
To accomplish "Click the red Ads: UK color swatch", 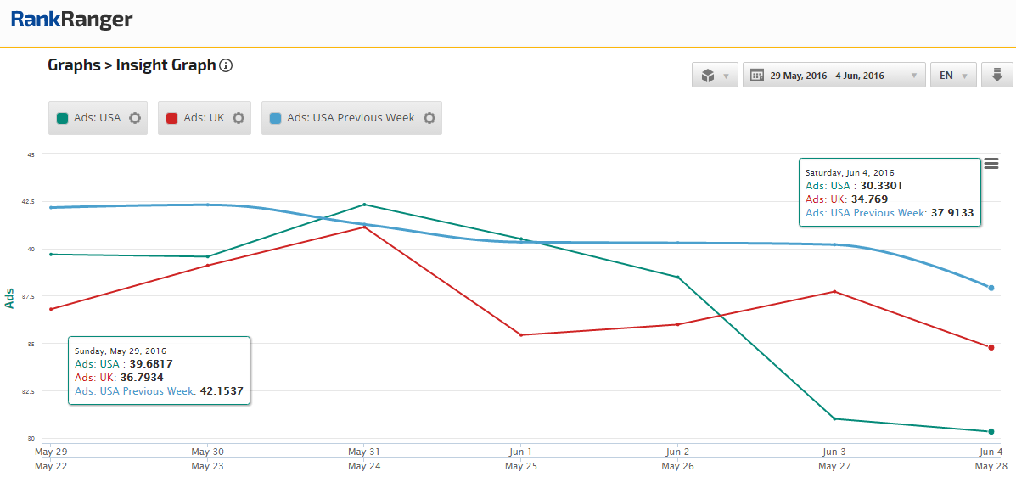I will tap(172, 118).
